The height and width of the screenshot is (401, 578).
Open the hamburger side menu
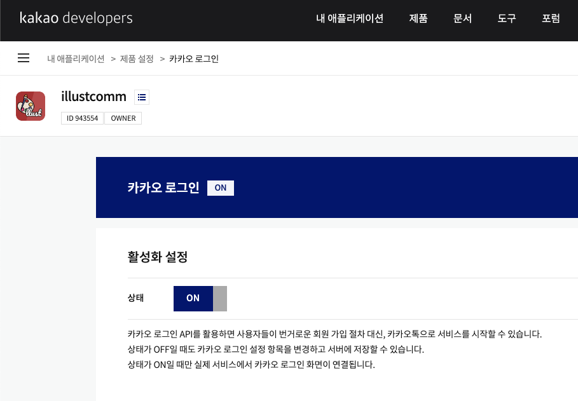pyautogui.click(x=24, y=58)
